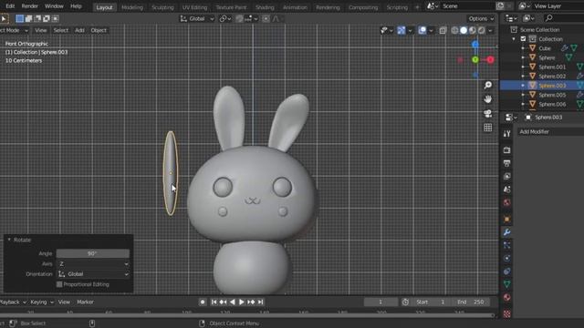Open the viewport Select menu
584x328 pixels.
[x=61, y=30]
